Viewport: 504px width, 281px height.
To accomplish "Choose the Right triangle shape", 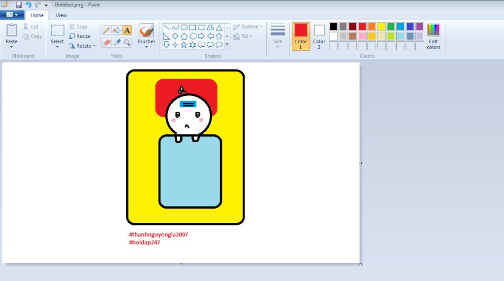I will coord(166,36).
